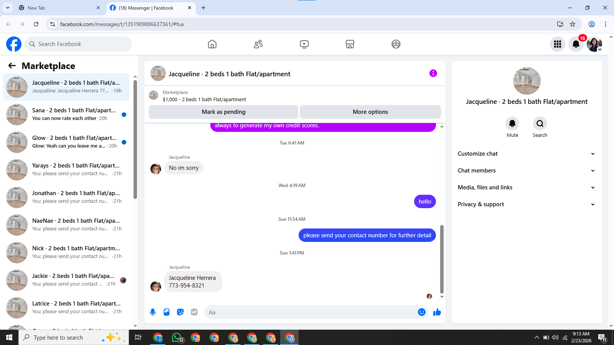614x345 pixels.
Task: Open Jackie conversation in the list
Action: pos(66,280)
